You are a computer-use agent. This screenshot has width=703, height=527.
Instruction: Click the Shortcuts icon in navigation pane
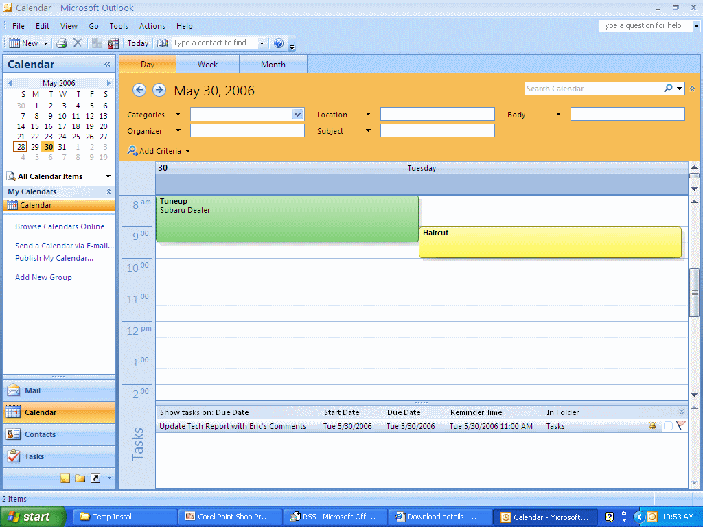pyautogui.click(x=95, y=478)
